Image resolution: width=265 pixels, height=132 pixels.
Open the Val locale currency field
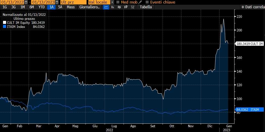click(99, 2)
